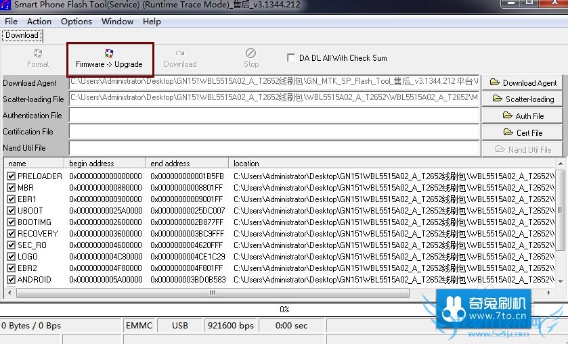Click the EMMC status bar entry

point(139,326)
